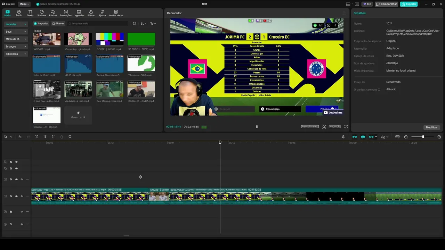Start voiceover recording microphone
Image resolution: width=445 pixels, height=250 pixels.
[343, 137]
